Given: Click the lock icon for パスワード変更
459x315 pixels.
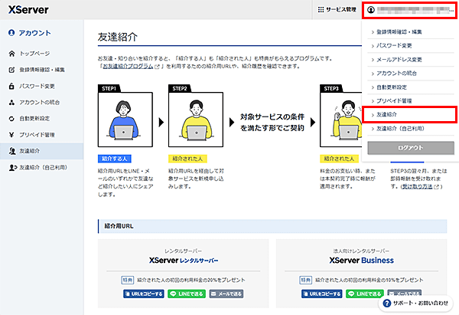Looking at the screenshot, I should click(x=11, y=87).
